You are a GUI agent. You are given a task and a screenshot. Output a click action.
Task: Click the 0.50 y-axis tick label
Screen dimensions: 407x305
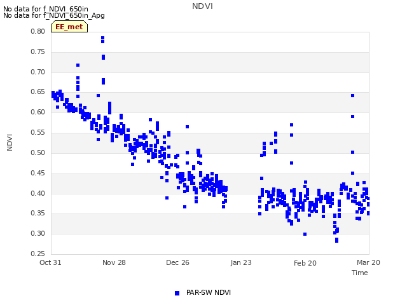click(x=38, y=152)
